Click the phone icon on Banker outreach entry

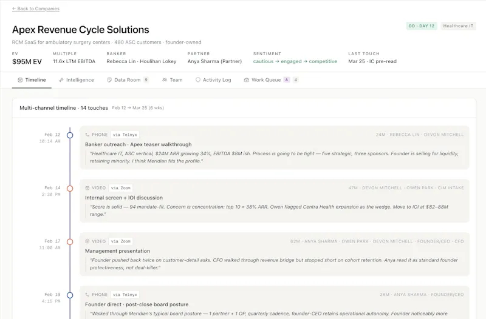87,135
